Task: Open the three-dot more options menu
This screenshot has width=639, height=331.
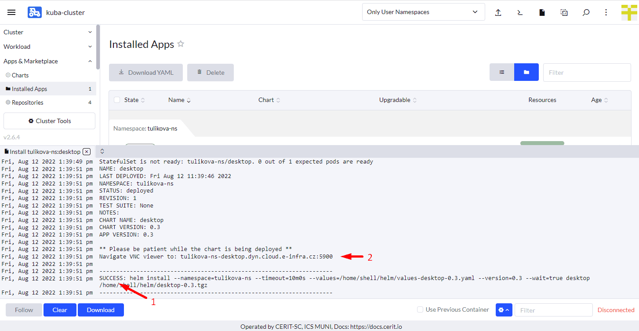Action: [606, 12]
